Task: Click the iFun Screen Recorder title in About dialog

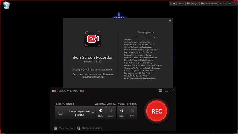Action: 93,57
